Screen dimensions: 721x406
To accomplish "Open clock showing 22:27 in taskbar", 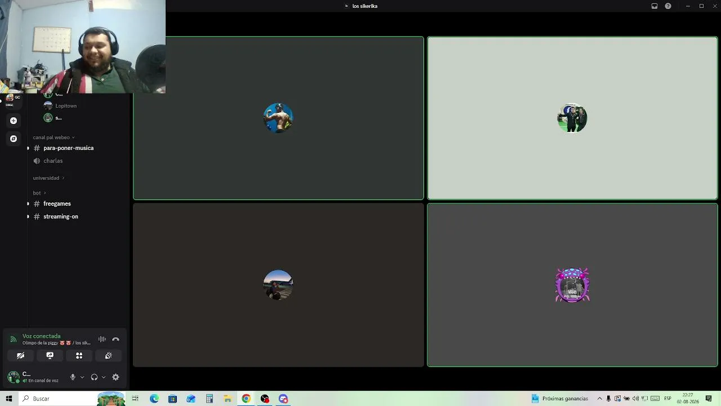I will (x=688, y=399).
